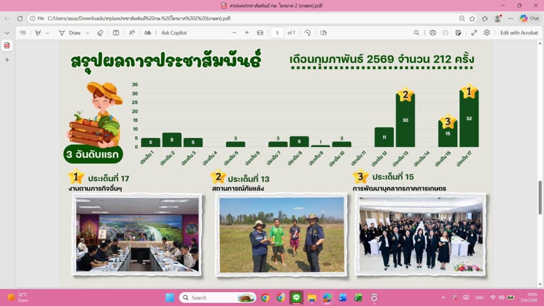The height and width of the screenshot is (306, 544).
Task: Click the Save icon in PDF toolbar
Action: (445, 33)
